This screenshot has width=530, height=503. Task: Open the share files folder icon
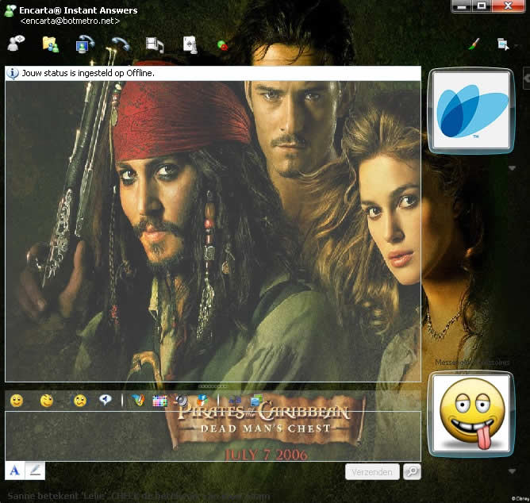(x=50, y=44)
